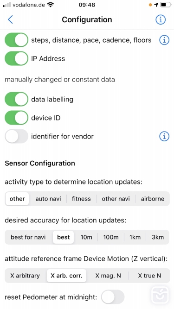
Task: Choose best for navi accuracy
Action: click(28, 237)
